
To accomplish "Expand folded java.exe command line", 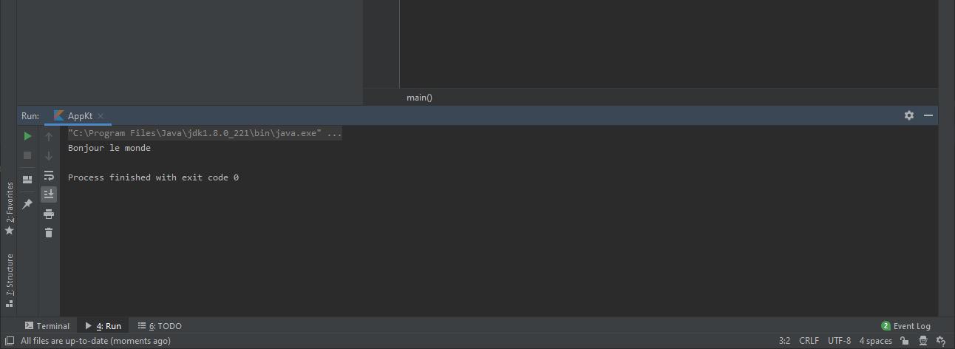I will click(x=334, y=134).
